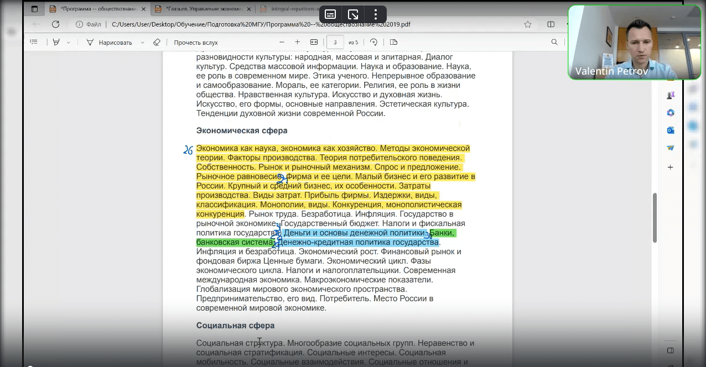Toggle the sidebar panel icon at bottom

tap(670, 350)
